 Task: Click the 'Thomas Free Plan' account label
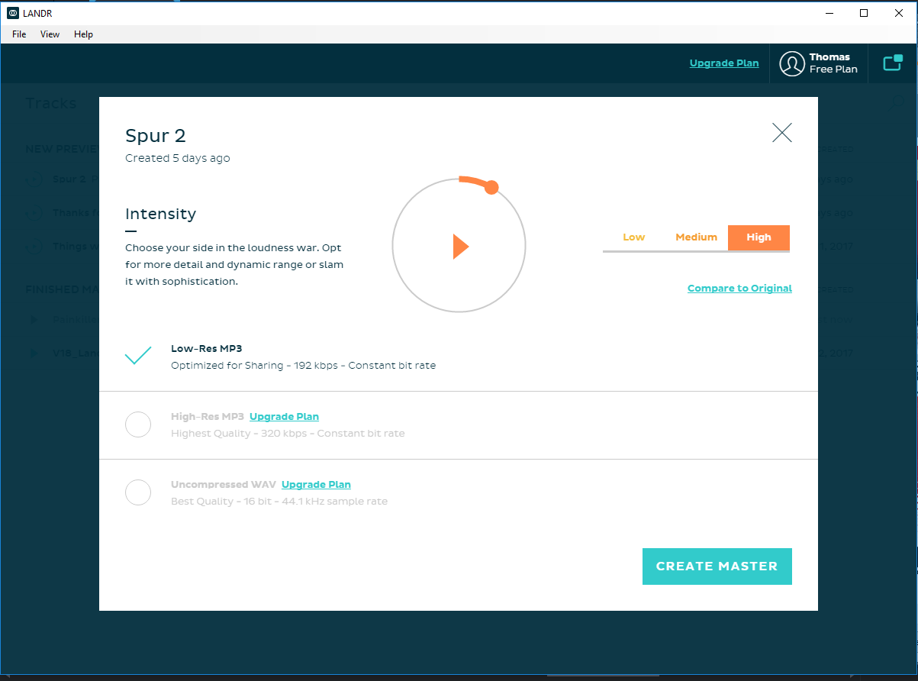pos(833,63)
